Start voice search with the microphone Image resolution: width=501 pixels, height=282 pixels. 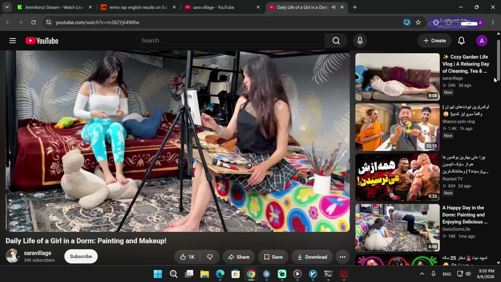360,41
